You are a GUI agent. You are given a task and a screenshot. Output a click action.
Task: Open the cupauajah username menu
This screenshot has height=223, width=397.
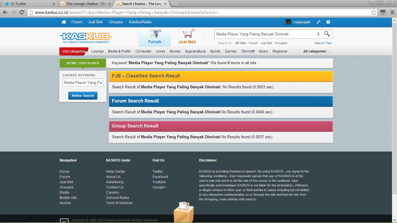click(302, 22)
